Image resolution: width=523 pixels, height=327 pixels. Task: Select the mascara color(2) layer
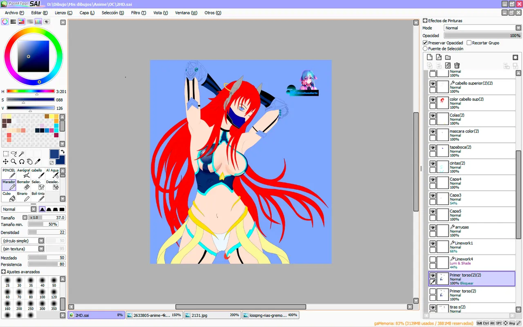pyautogui.click(x=472, y=135)
